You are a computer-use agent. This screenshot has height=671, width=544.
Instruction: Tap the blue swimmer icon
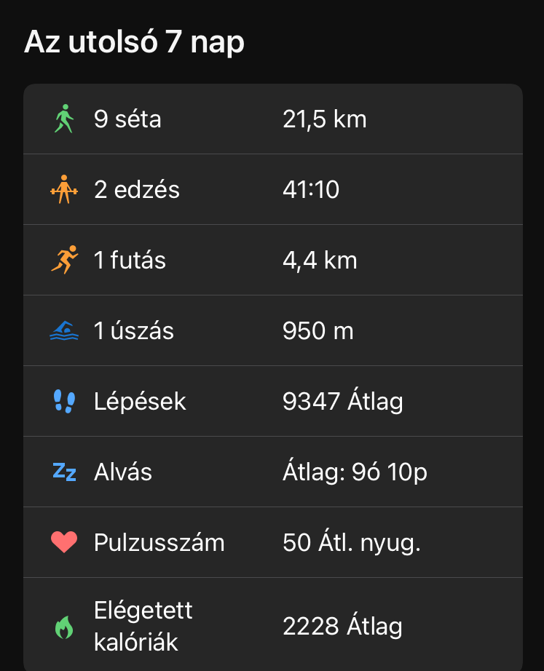point(64,331)
